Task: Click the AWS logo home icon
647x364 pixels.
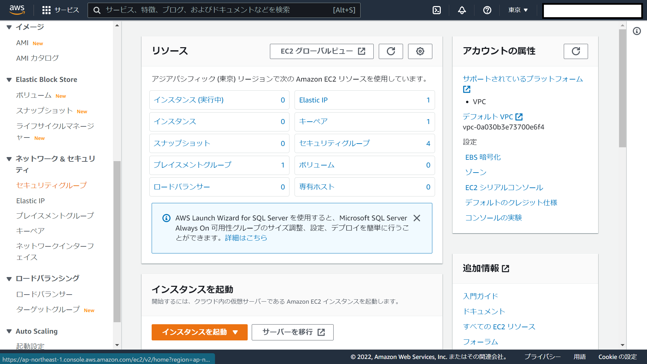Action: (x=17, y=10)
